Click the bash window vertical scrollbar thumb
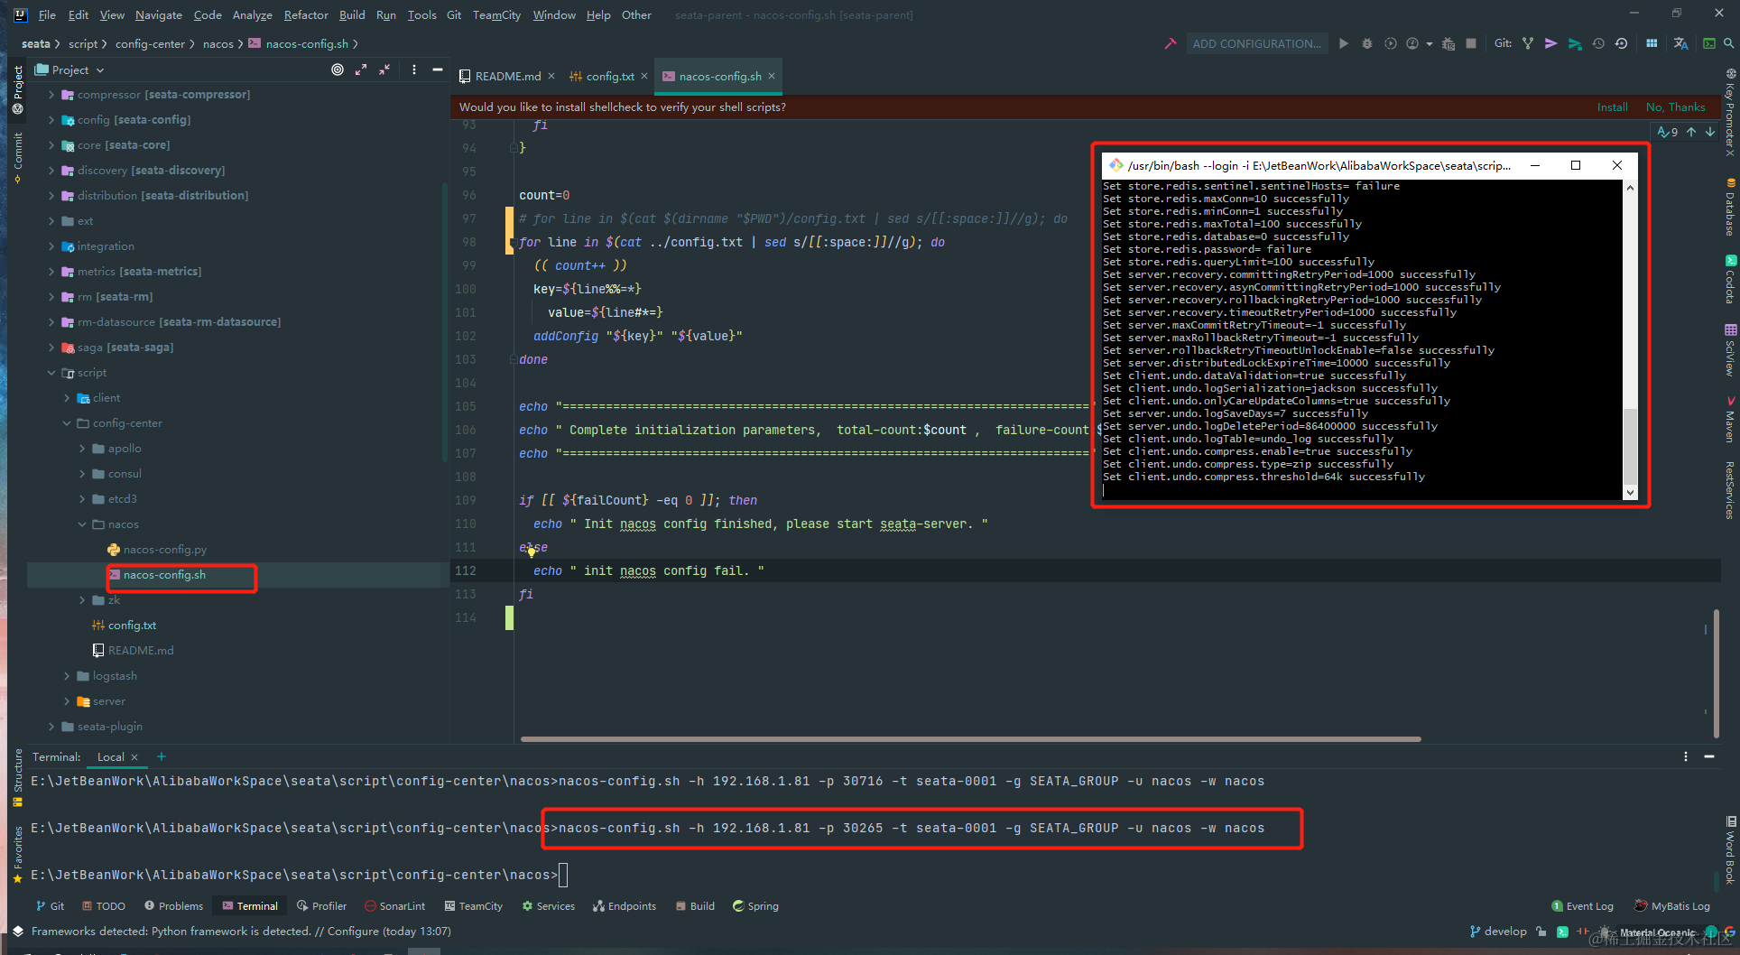The image size is (1740, 955). pos(1630,446)
